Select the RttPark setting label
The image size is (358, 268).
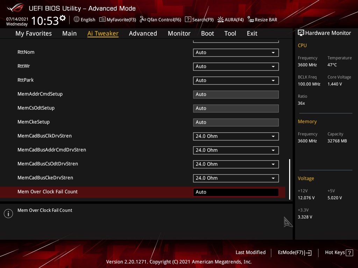(x=26, y=80)
